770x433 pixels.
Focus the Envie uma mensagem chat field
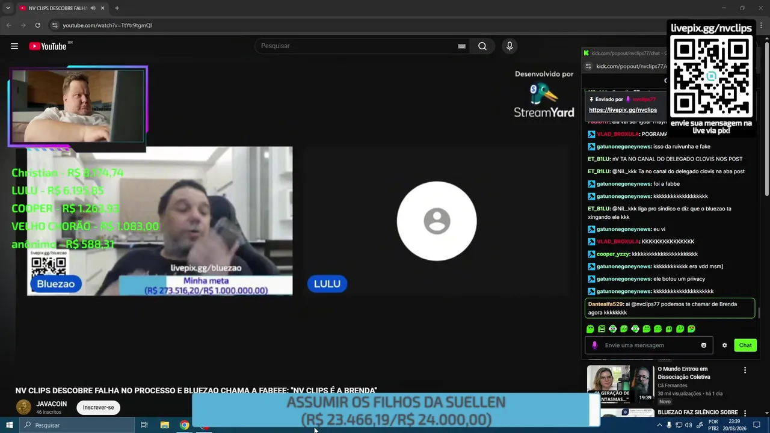(649, 345)
